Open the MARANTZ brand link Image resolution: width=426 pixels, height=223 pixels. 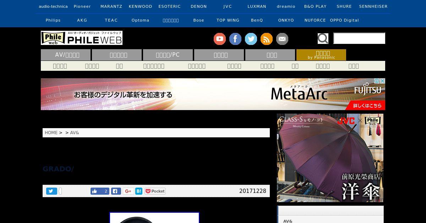point(111,6)
